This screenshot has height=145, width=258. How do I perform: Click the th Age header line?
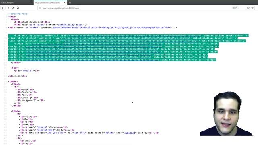(x=24, y=95)
